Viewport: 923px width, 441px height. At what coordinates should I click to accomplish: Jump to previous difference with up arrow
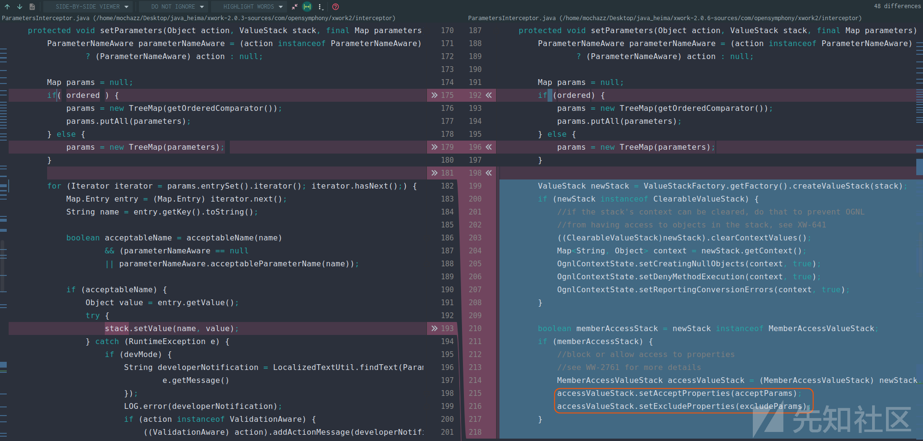point(7,7)
